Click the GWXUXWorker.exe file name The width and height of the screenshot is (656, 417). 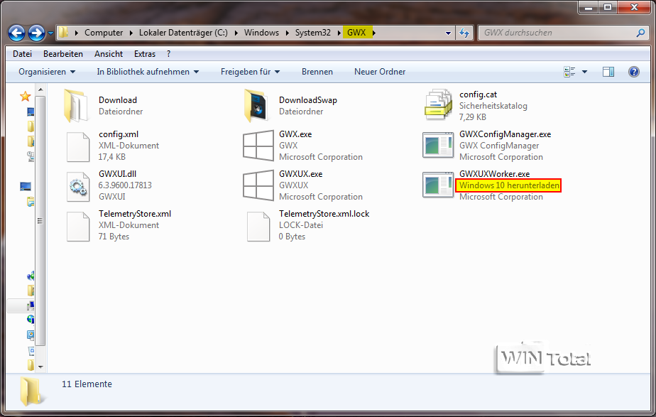coord(495,174)
